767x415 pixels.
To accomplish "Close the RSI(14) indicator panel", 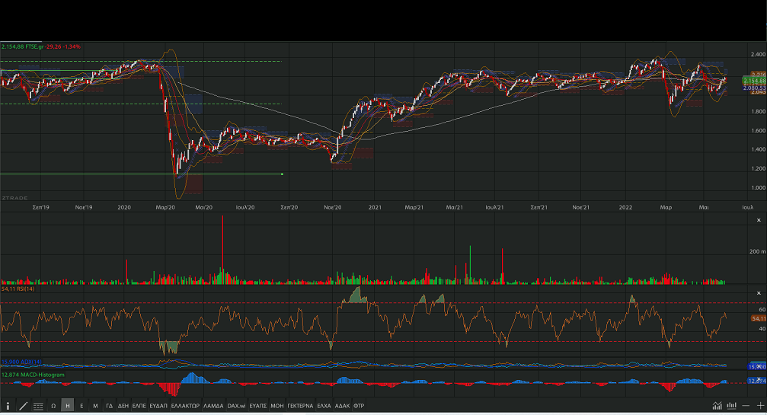I will 757,293.
